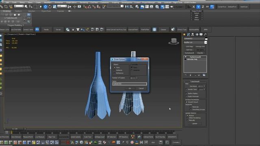Click the Name field in Clone Options
The height and width of the screenshot is (146, 260).
pos(129,84)
